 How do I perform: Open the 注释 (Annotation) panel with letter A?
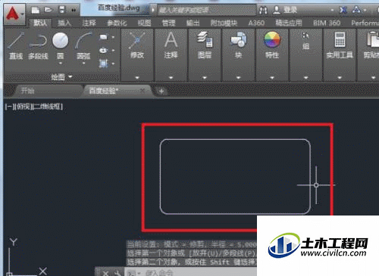click(x=171, y=45)
